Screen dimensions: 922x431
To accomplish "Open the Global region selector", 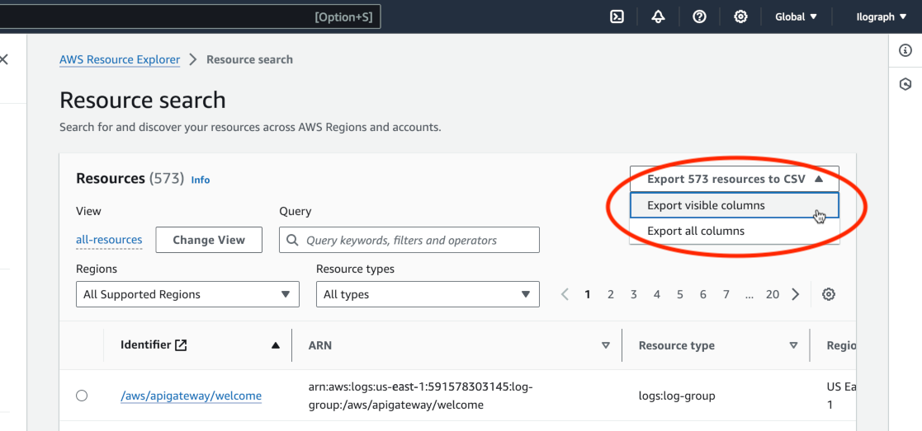I will point(796,16).
